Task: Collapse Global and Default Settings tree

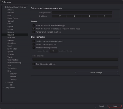Action: tap(3, 7)
